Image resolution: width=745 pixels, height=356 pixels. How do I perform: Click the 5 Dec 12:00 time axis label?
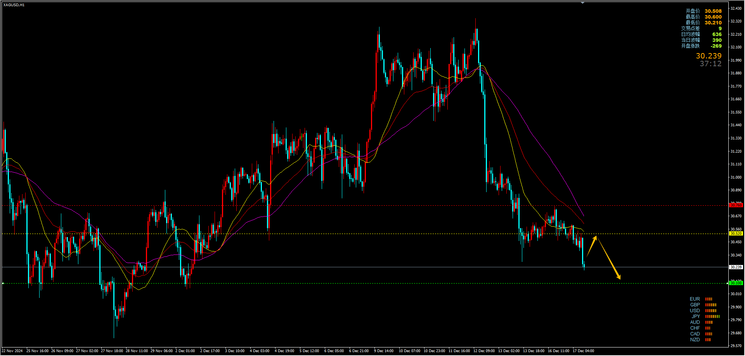click(x=309, y=351)
